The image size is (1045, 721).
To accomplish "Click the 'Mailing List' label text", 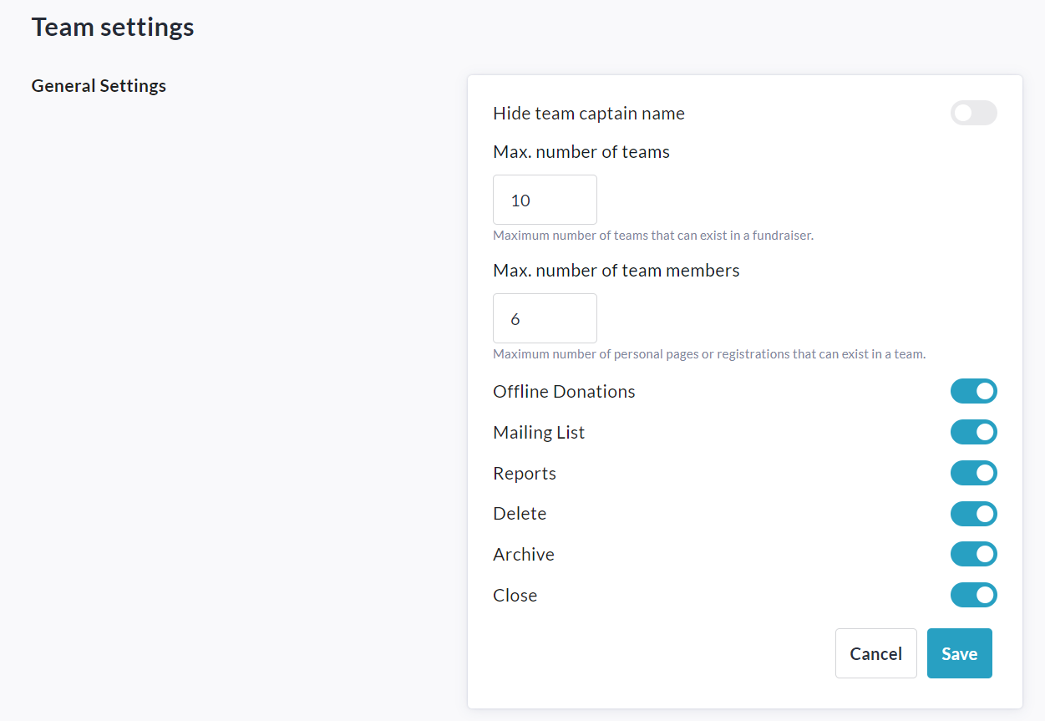I will [539, 433].
